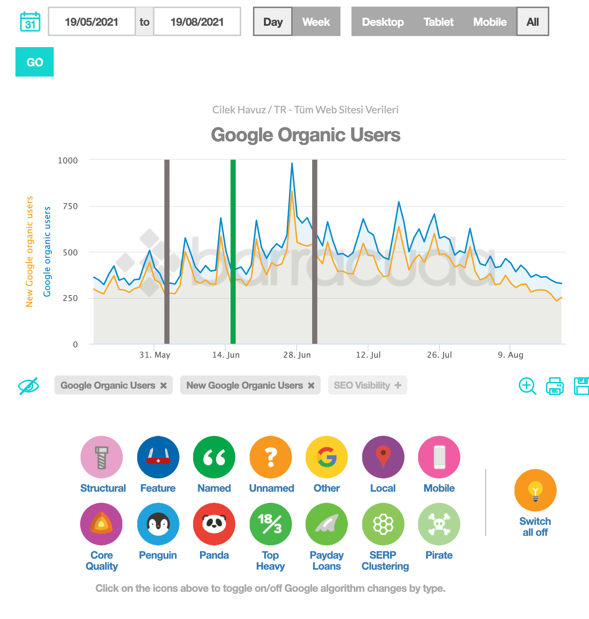Filter by Desktop device

pos(383,21)
